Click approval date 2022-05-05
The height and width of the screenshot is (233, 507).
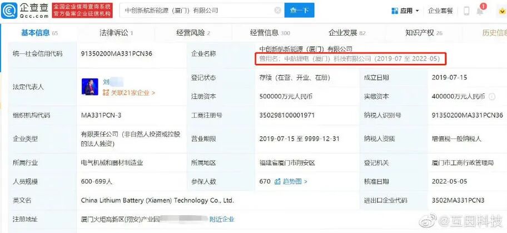[449, 181]
